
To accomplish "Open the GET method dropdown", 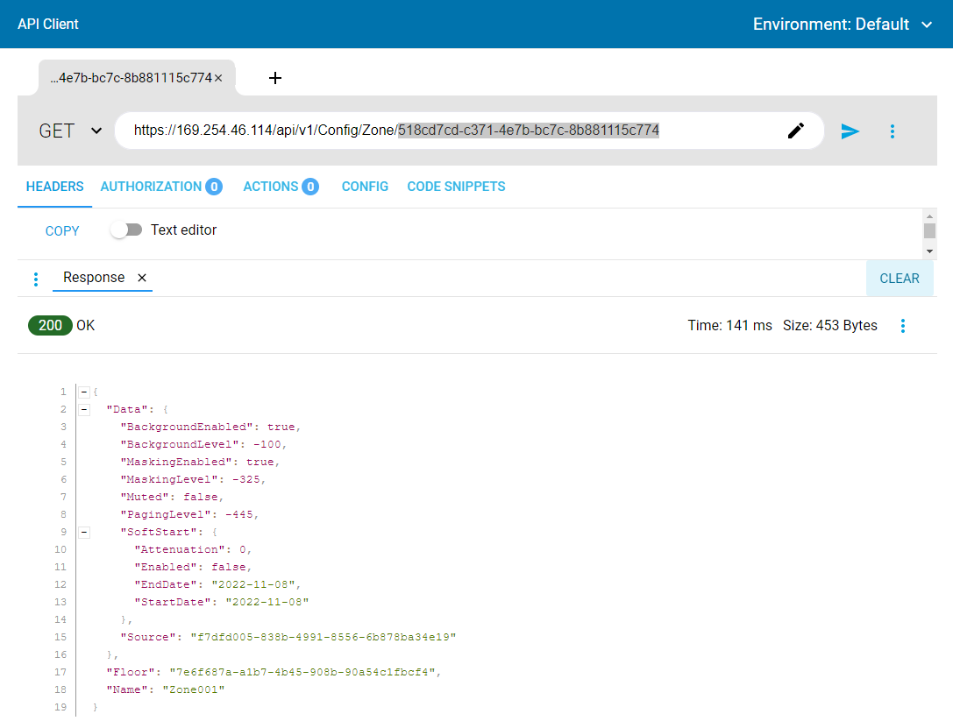I will (x=70, y=131).
